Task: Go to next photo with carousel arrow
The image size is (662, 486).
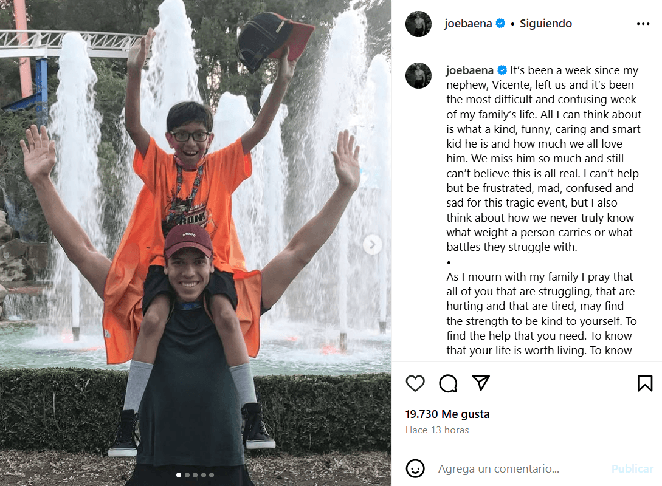Action: pyautogui.click(x=373, y=245)
